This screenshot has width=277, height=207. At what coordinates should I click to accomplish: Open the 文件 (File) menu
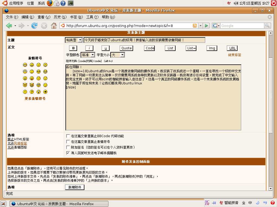tap(12, 17)
